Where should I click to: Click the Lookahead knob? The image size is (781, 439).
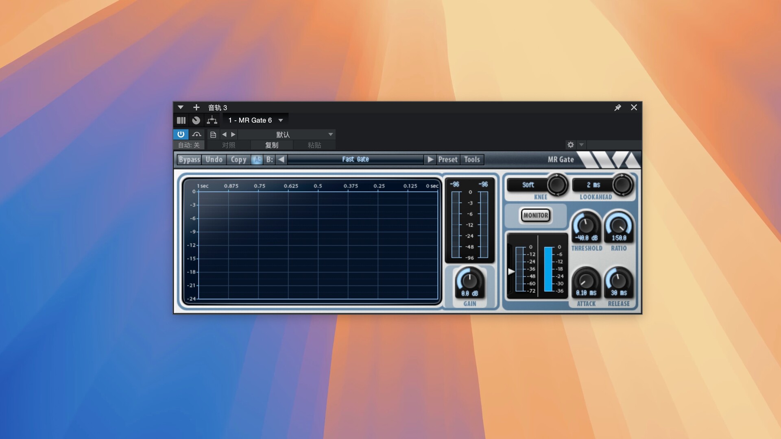[x=622, y=185]
